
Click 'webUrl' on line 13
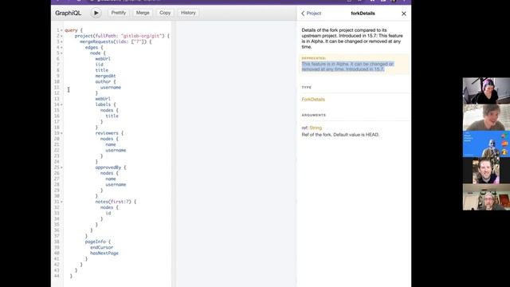tap(103, 99)
